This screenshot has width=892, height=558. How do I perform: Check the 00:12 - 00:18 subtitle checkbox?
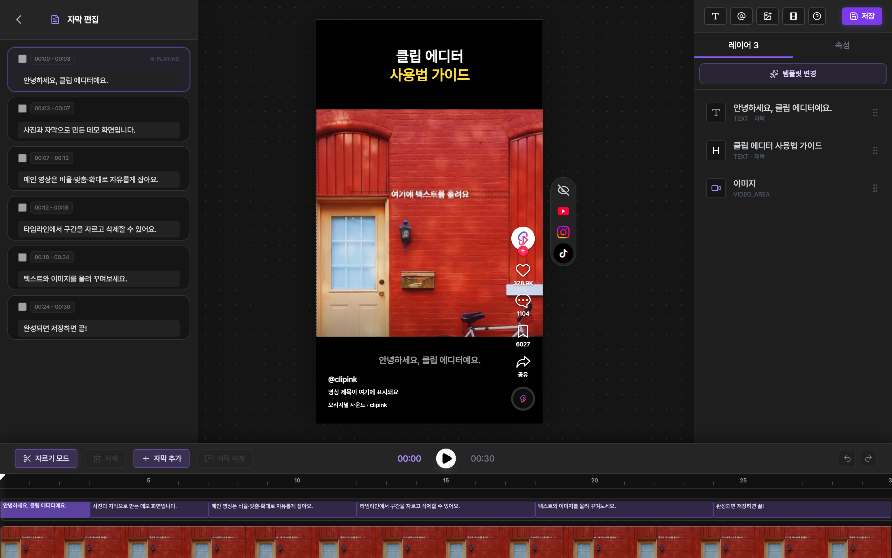[x=22, y=207]
